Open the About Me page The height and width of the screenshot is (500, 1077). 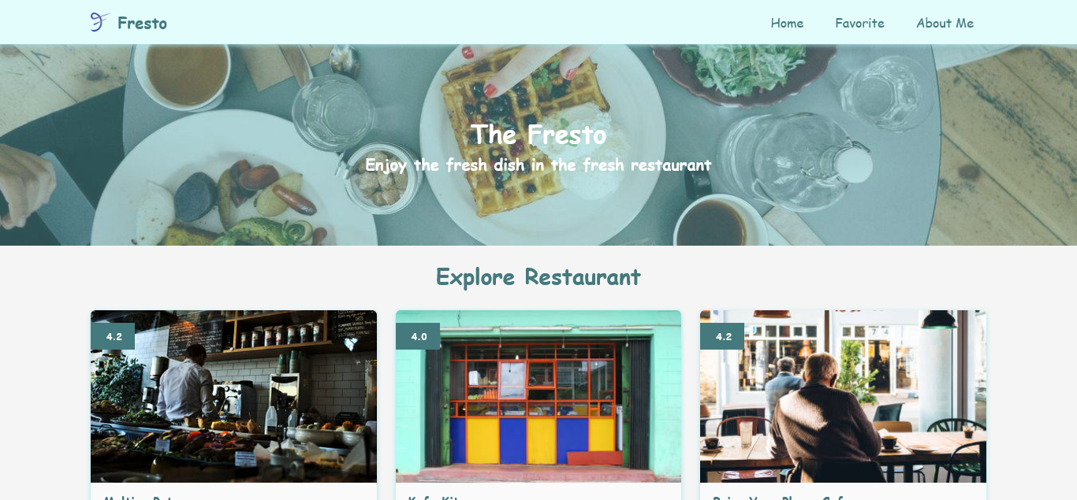tap(945, 23)
